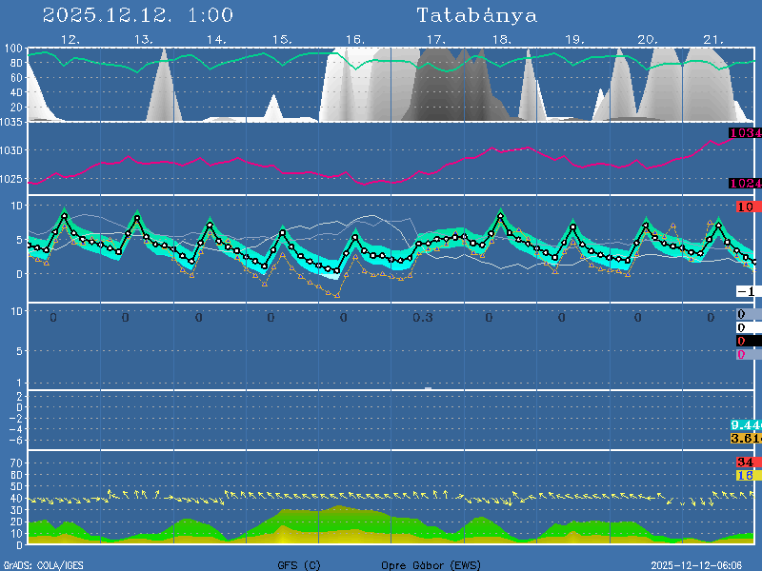The height and width of the screenshot is (571, 762).
Task: Click the yellow wind speed badge 16
Action: click(x=745, y=475)
